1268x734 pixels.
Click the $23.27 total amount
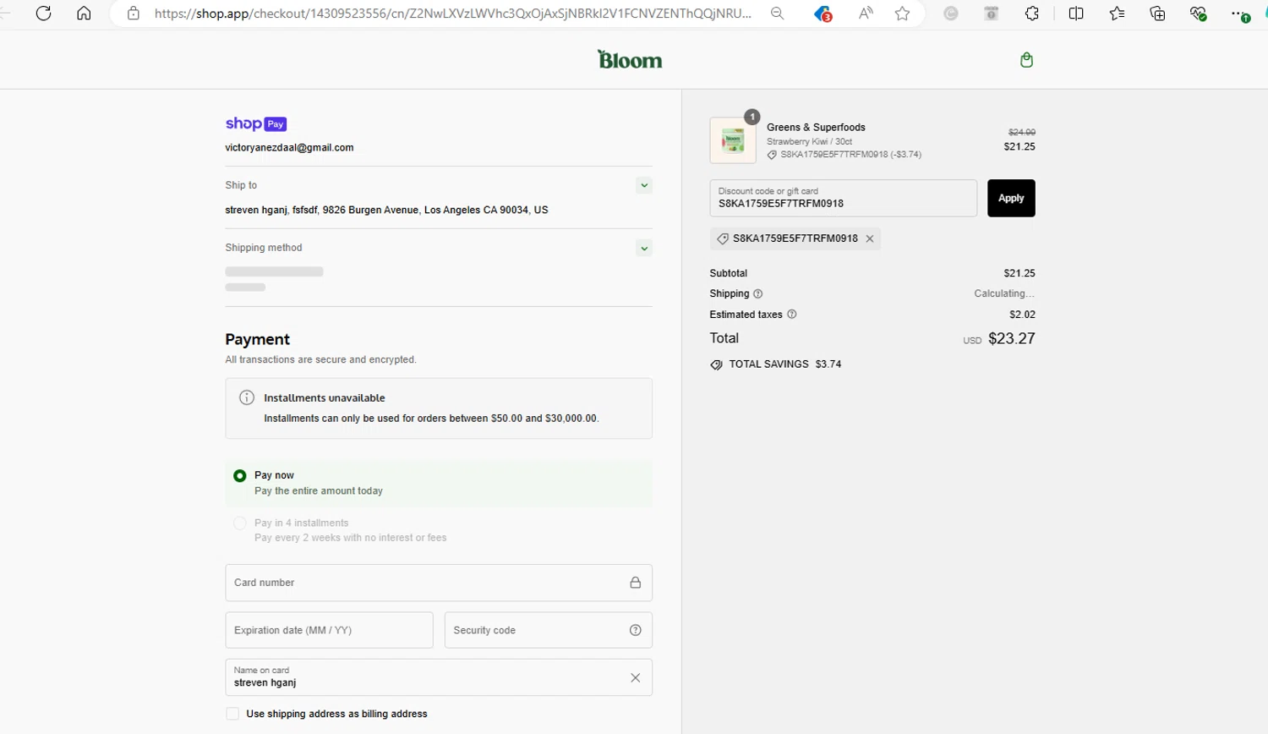1011,338
